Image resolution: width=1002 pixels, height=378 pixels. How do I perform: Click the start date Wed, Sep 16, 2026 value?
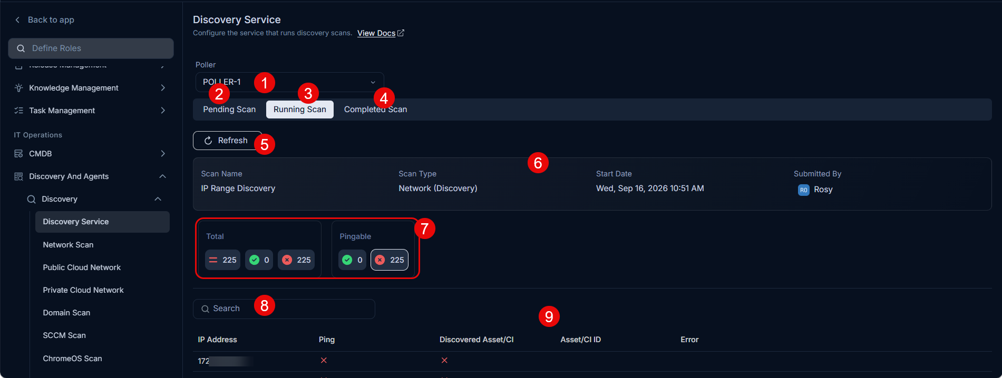click(650, 188)
